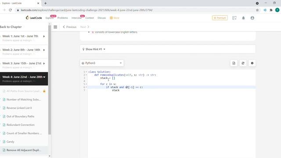Expand Week 3: June 15th - June 21st

click(24, 65)
